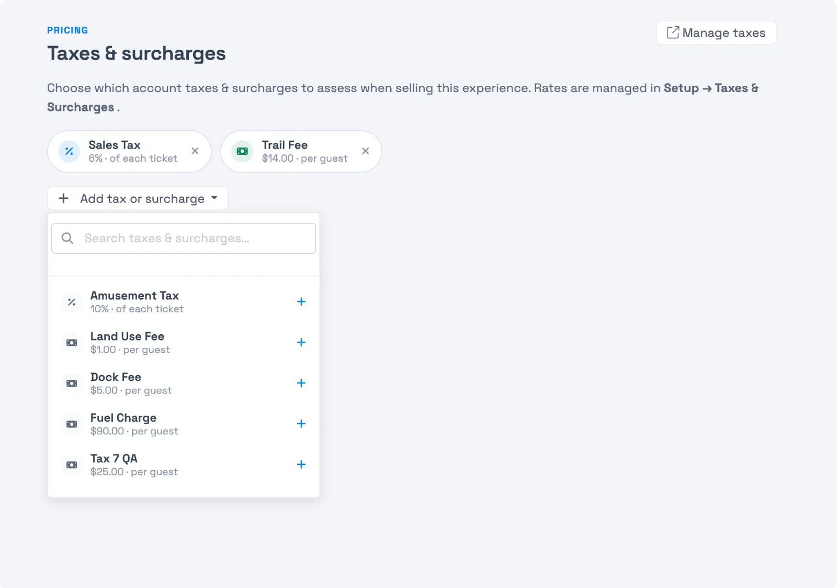
Task: Add Fuel Charge with its plus icon
Action: [301, 424]
